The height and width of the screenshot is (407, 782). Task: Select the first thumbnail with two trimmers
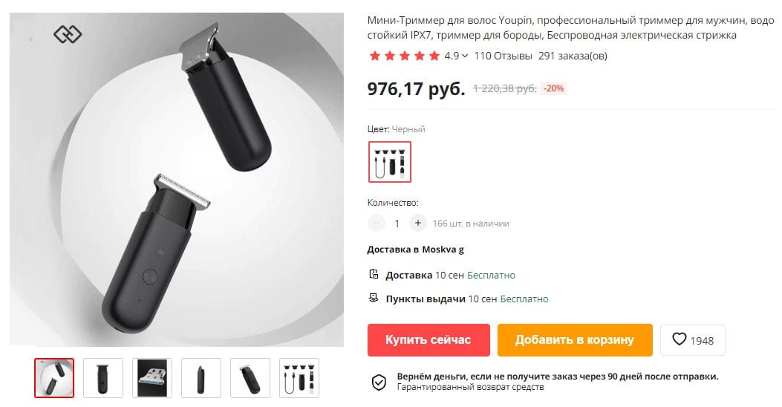click(54, 378)
